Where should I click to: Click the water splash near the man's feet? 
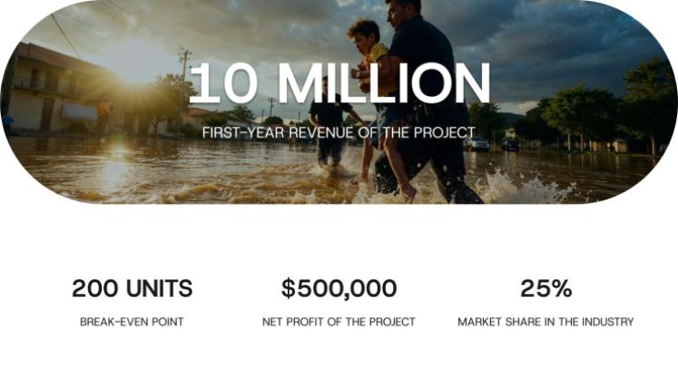[508, 186]
